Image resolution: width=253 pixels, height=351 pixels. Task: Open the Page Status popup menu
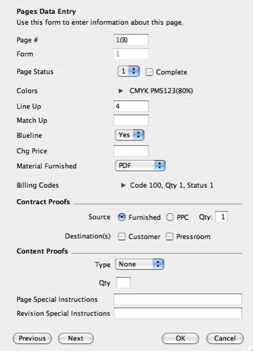[128, 71]
